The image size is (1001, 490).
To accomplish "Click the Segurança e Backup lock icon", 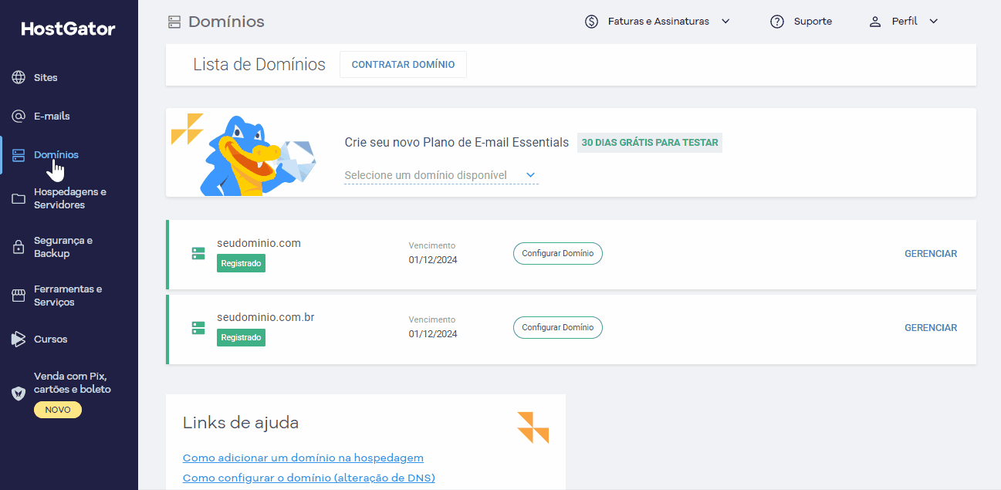I will click(19, 247).
